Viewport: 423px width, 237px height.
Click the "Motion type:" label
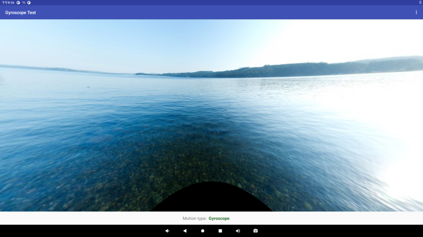(x=195, y=219)
